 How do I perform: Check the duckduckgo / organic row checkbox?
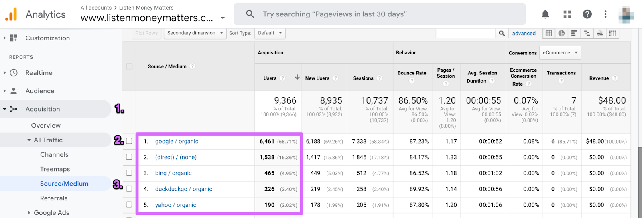129,188
